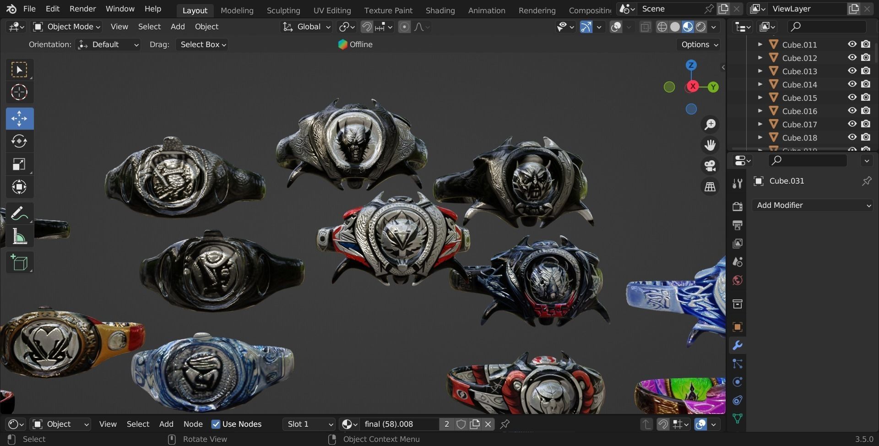
Task: Activate the Move tool in the toolbar
Action: [19, 118]
